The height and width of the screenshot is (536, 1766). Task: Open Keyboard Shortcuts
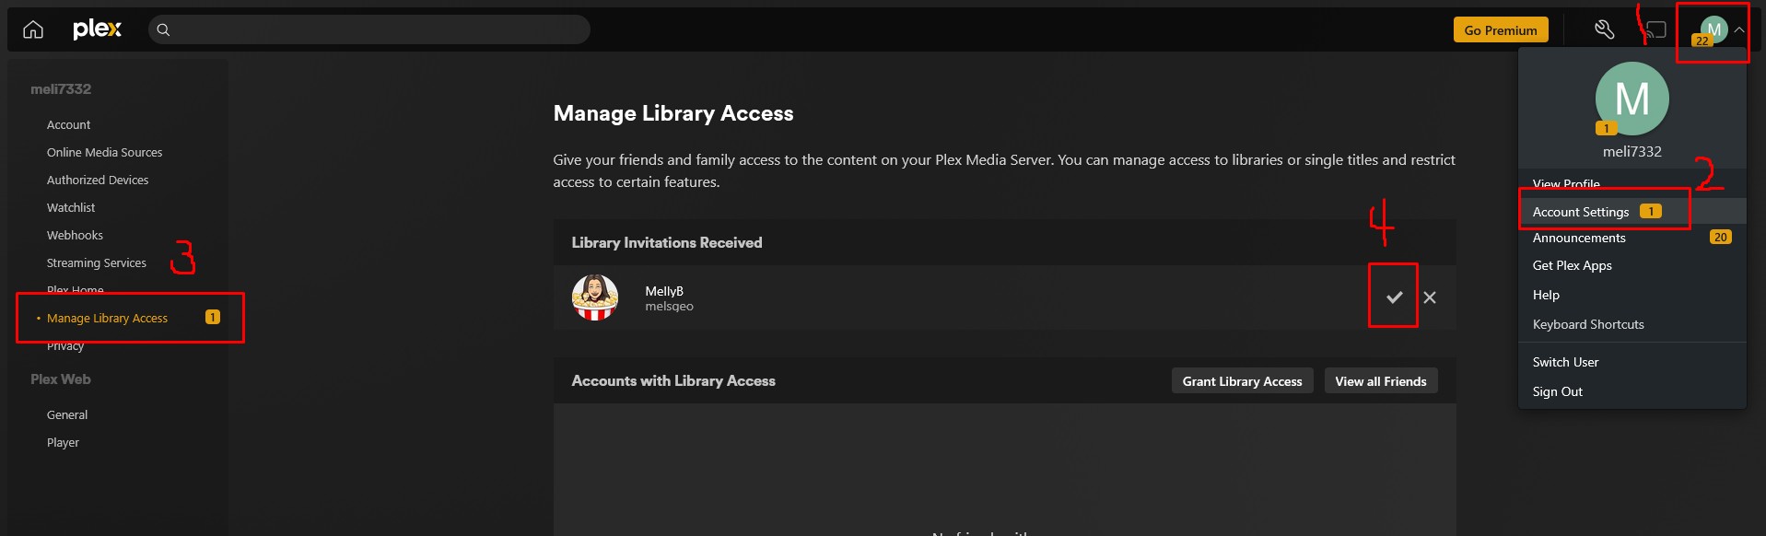[x=1632, y=324]
